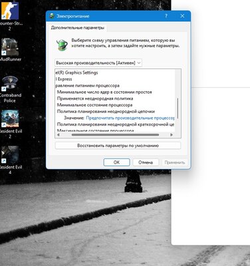The height and width of the screenshot is (266, 250).
Task: Select the Дополнительные параметры tab
Action: tap(78, 28)
